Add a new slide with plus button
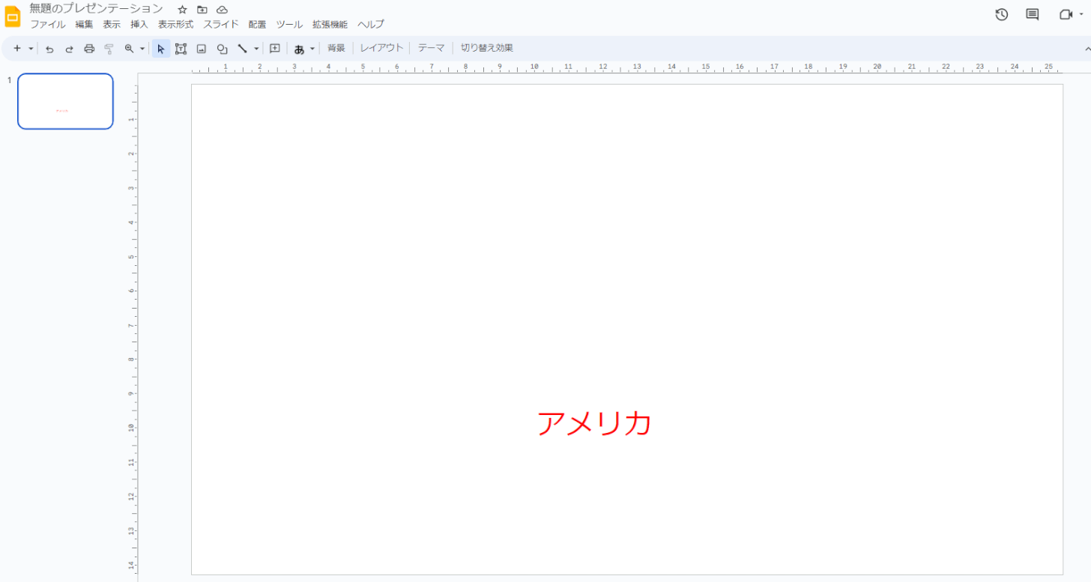1091x582 pixels. pos(17,48)
